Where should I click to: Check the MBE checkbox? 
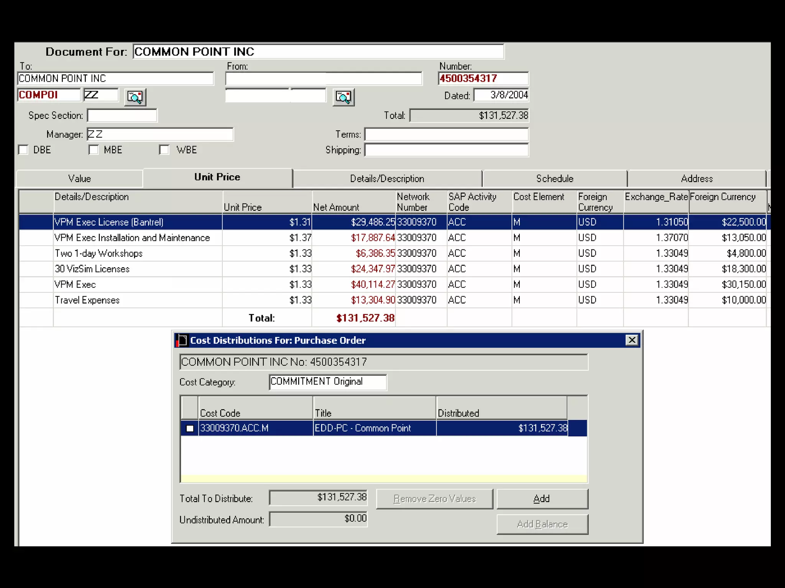pos(94,150)
